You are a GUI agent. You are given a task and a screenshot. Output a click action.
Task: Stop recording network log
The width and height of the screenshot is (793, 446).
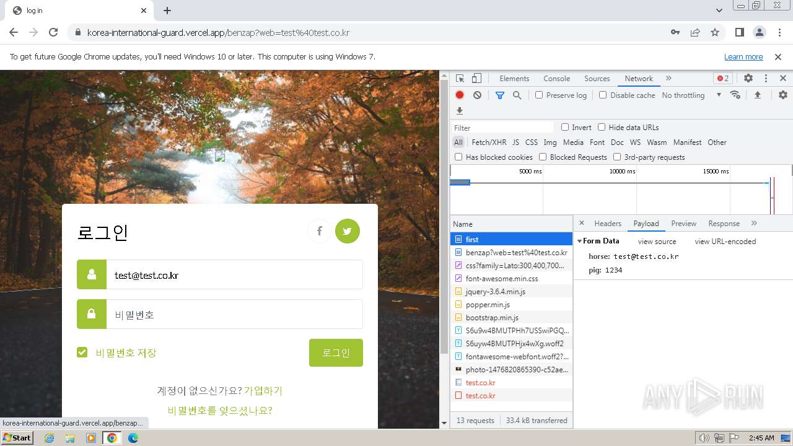(460, 95)
